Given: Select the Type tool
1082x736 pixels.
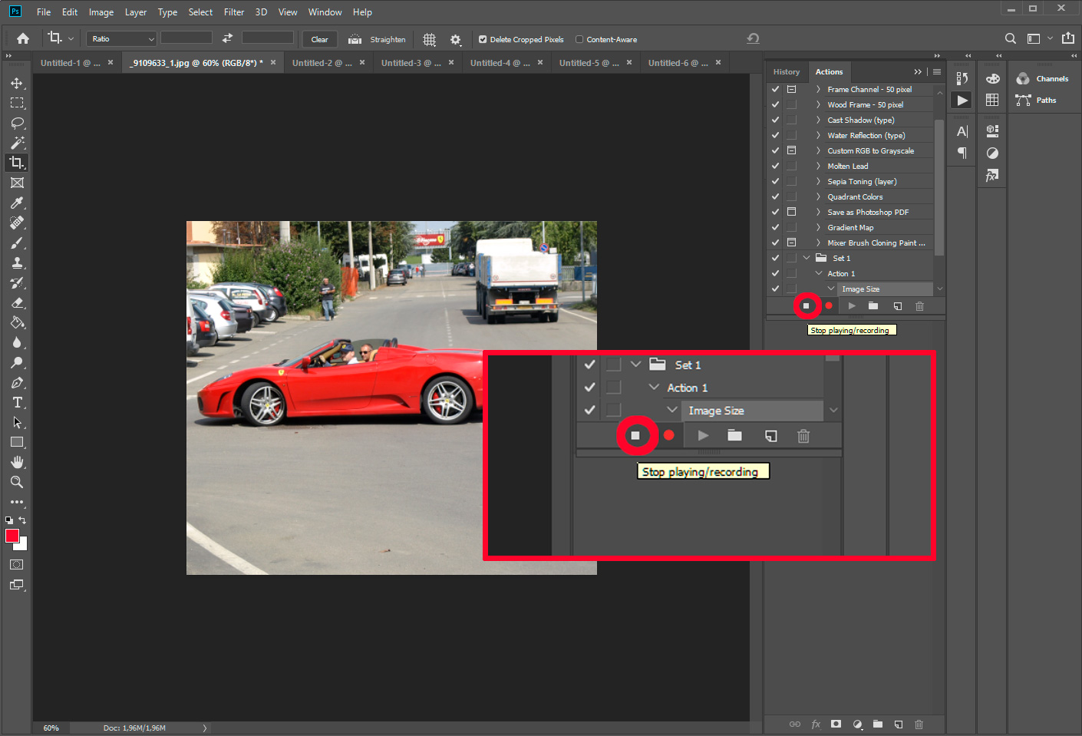Looking at the screenshot, I should click(17, 402).
